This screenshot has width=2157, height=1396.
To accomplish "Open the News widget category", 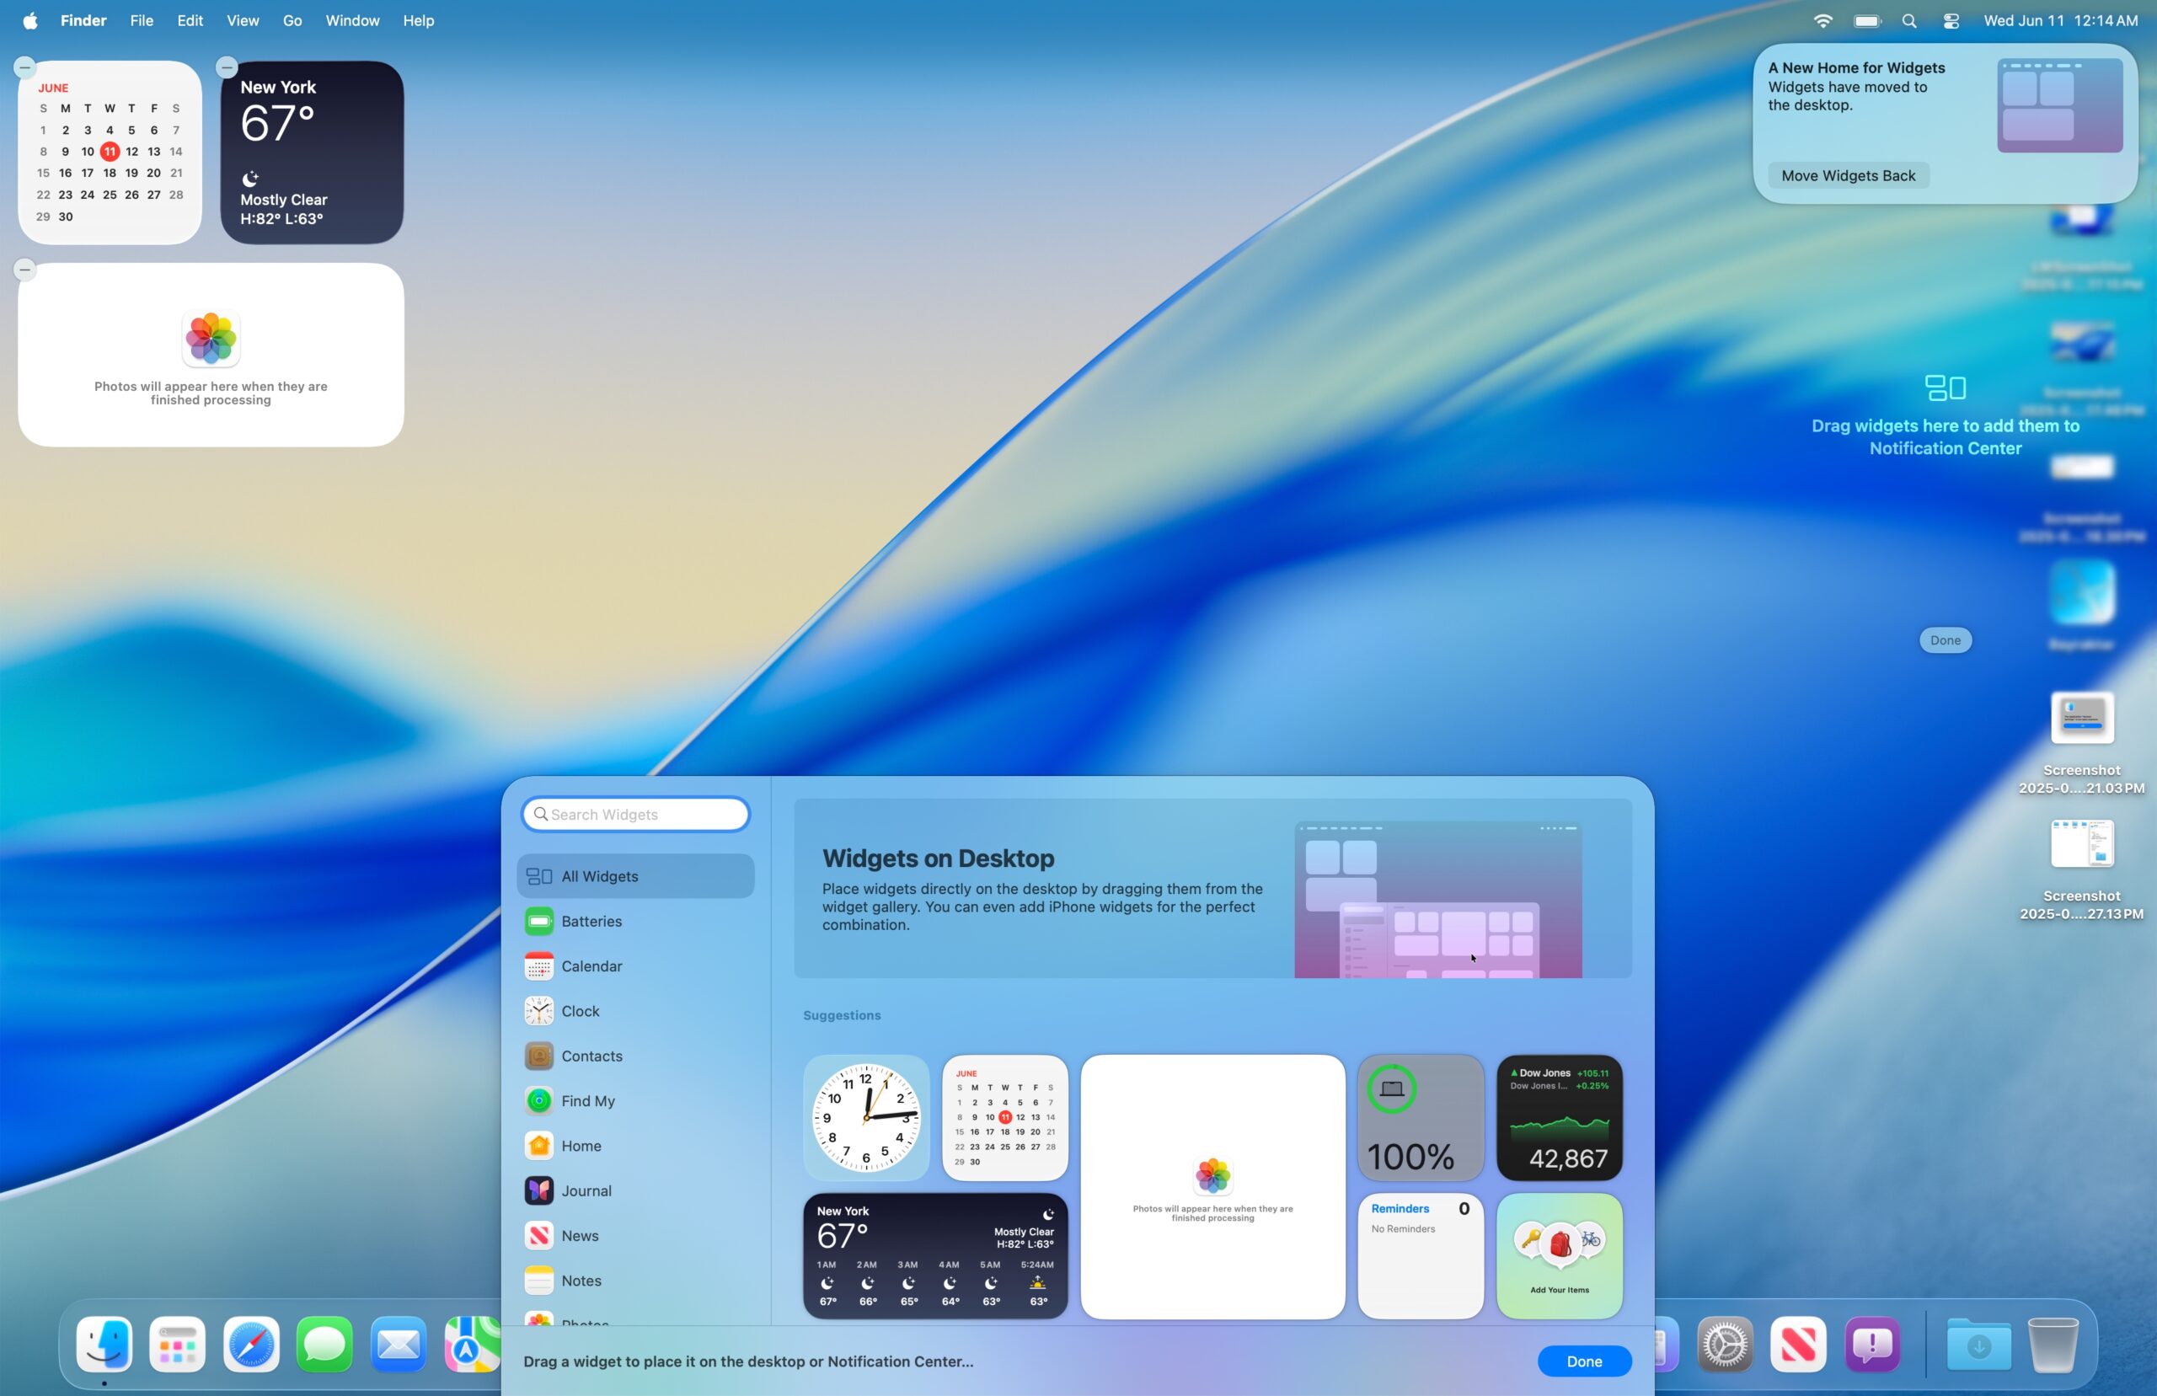I will [579, 1236].
